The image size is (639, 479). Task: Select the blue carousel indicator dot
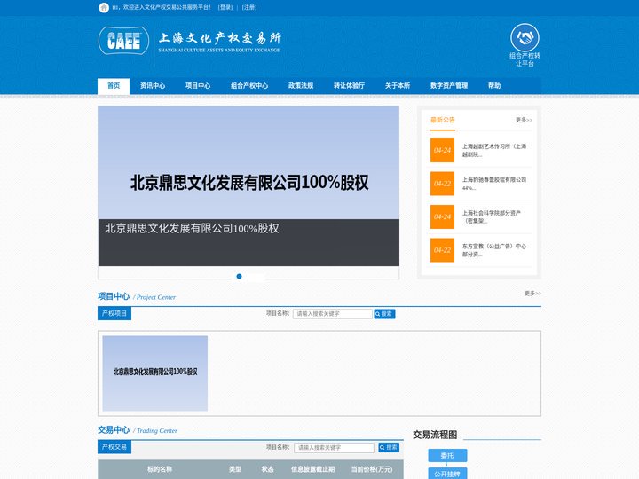point(240,276)
